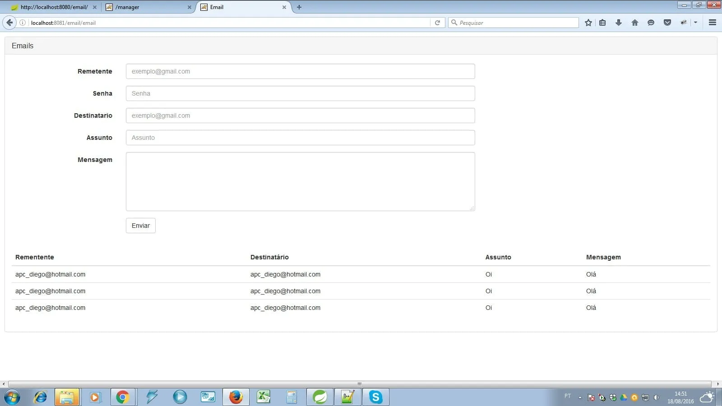722x406 pixels.
Task: Show the bookmarks list icon
Action: [x=602, y=23]
